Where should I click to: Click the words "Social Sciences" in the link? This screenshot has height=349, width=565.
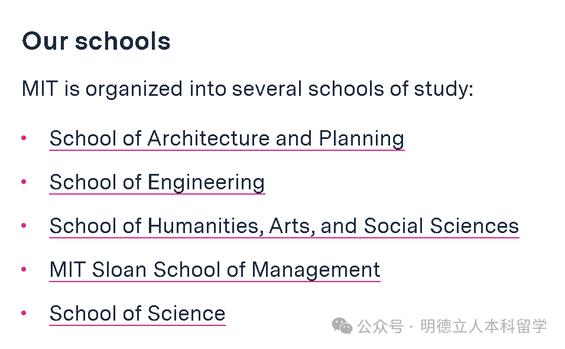(441, 226)
